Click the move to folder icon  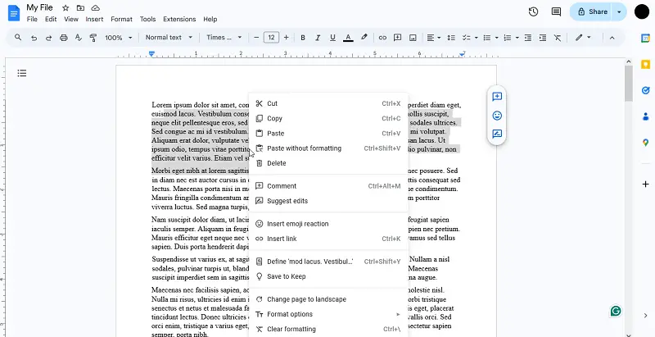[80, 8]
